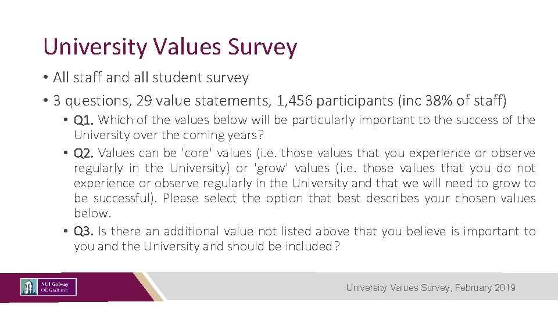
Task: Click the "(inc 38% of staff)" text
Action: pos(452,101)
